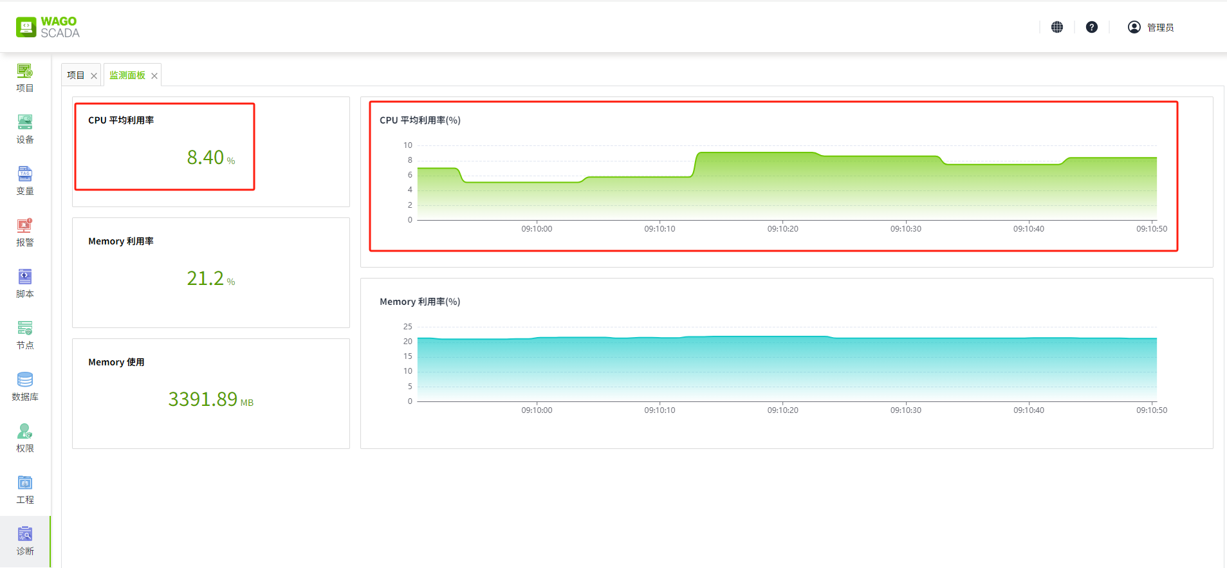The image size is (1227, 568).
Task: Click the WAGO SCADA logo
Action: point(48,27)
